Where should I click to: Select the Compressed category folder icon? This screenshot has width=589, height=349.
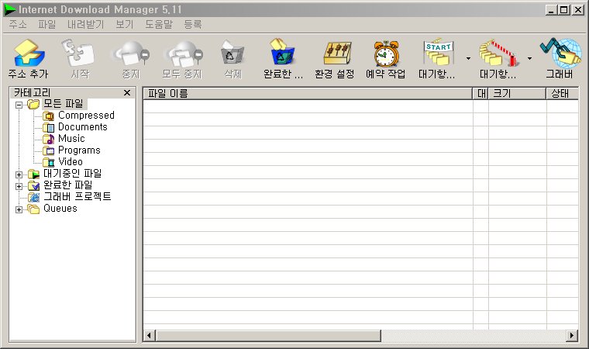pyautogui.click(x=49, y=116)
